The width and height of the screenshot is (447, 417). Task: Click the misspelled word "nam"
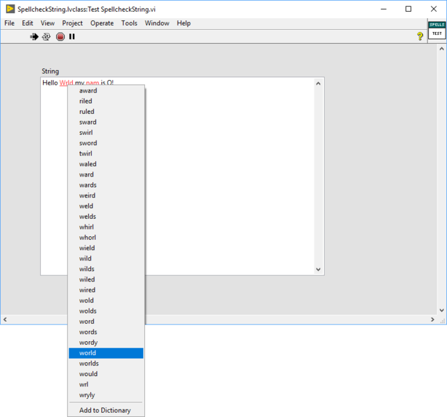(x=92, y=83)
